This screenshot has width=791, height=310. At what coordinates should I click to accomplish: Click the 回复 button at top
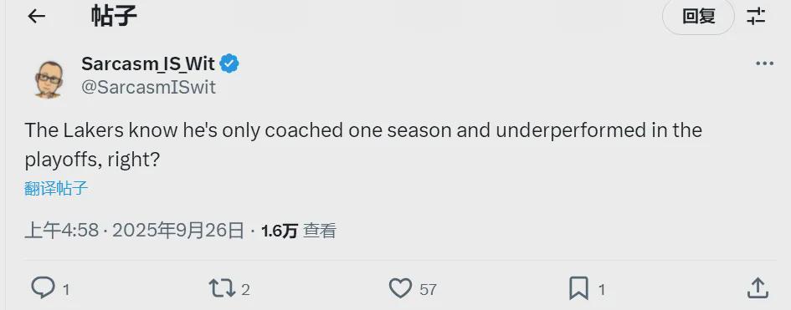(698, 17)
